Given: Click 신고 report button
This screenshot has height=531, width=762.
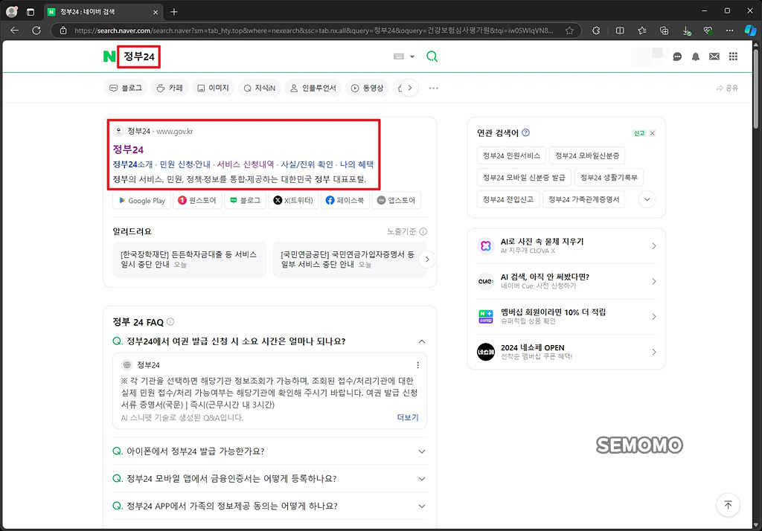Looking at the screenshot, I should click(639, 133).
